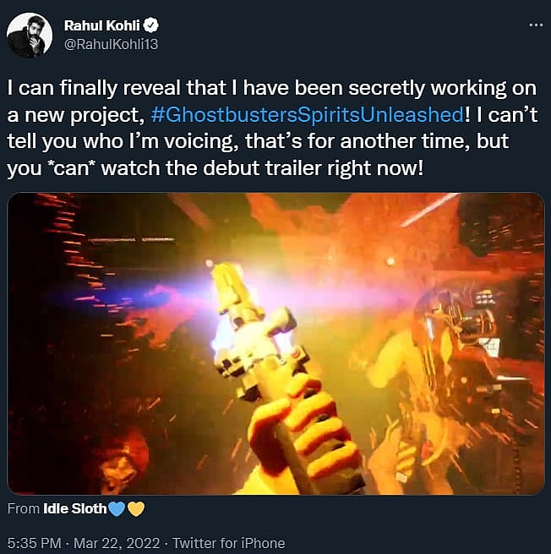This screenshot has width=551, height=554.
Task: Click the word "From" below the video
Action: [x=22, y=508]
